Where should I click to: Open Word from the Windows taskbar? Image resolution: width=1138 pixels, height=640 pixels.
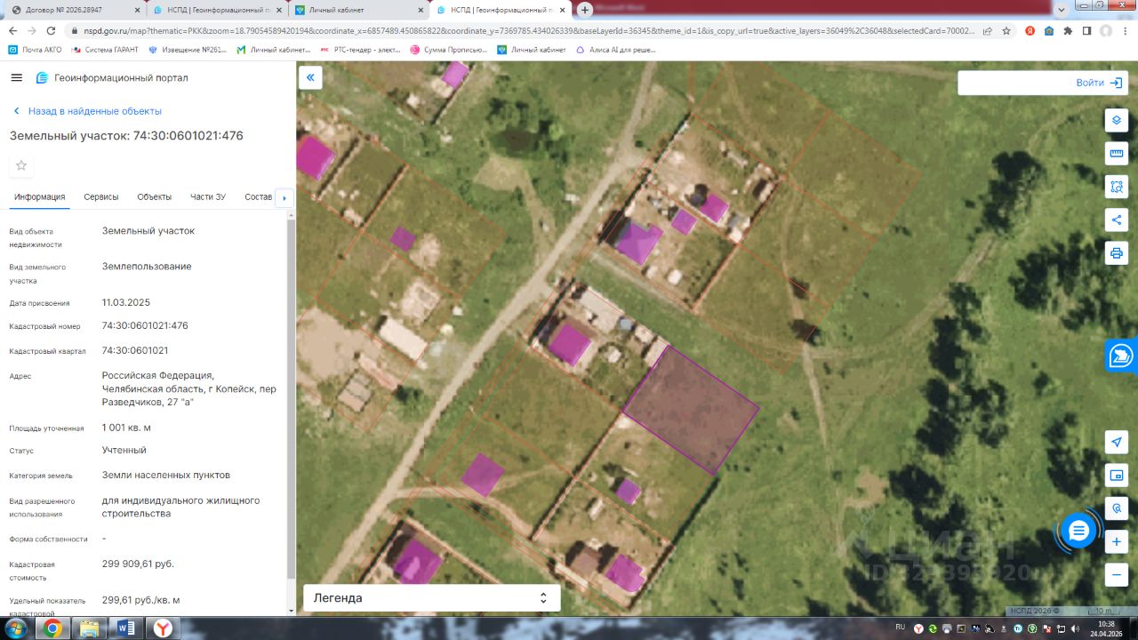tap(125, 628)
